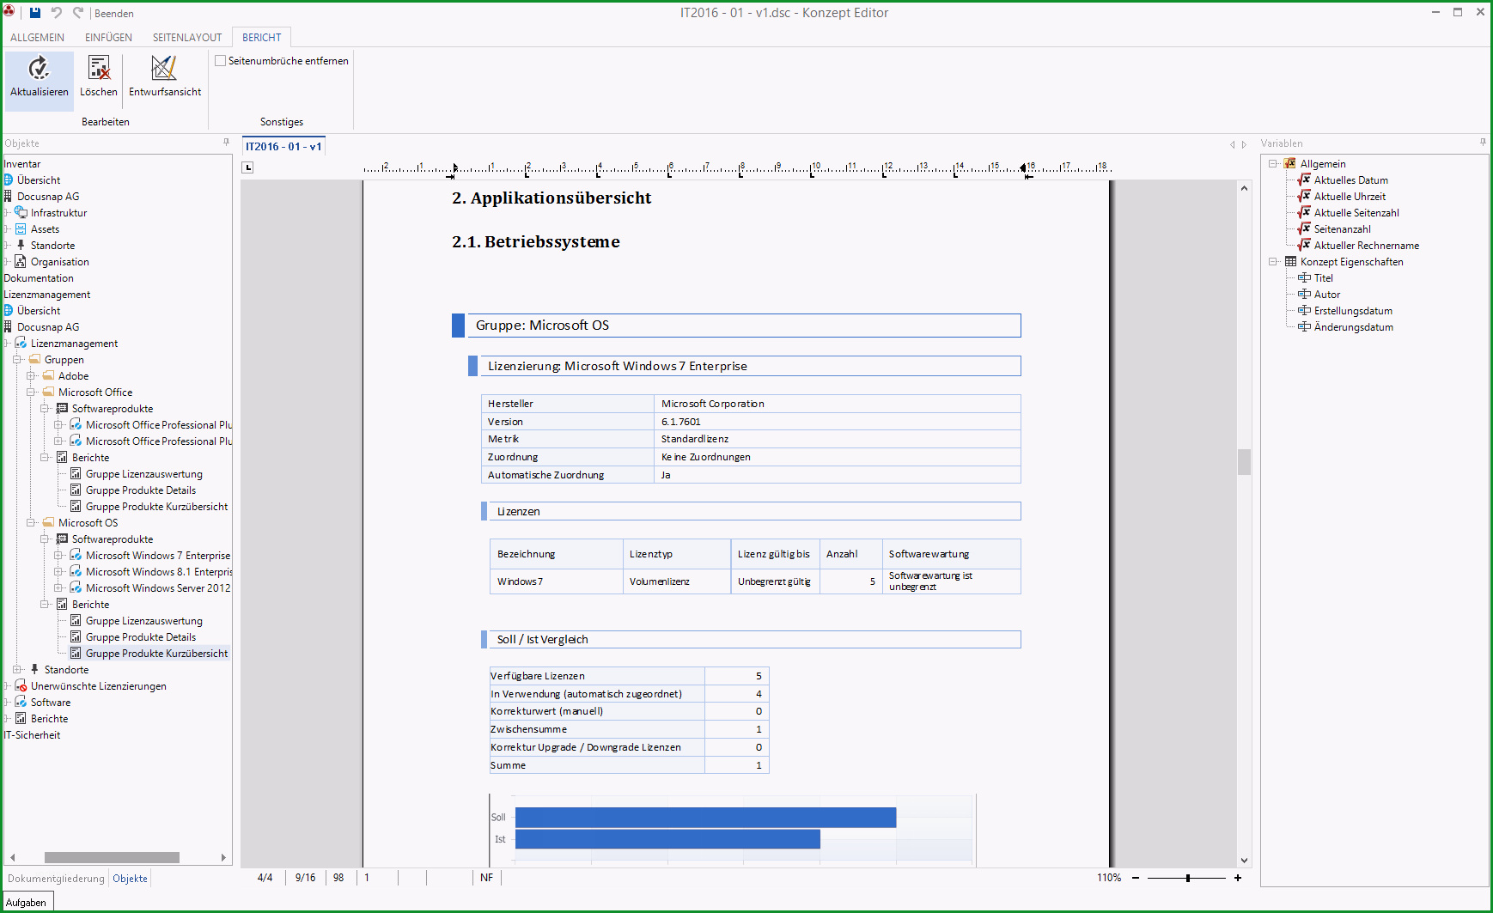
Task: Select the Assets icon in Inventar
Action: tap(21, 228)
